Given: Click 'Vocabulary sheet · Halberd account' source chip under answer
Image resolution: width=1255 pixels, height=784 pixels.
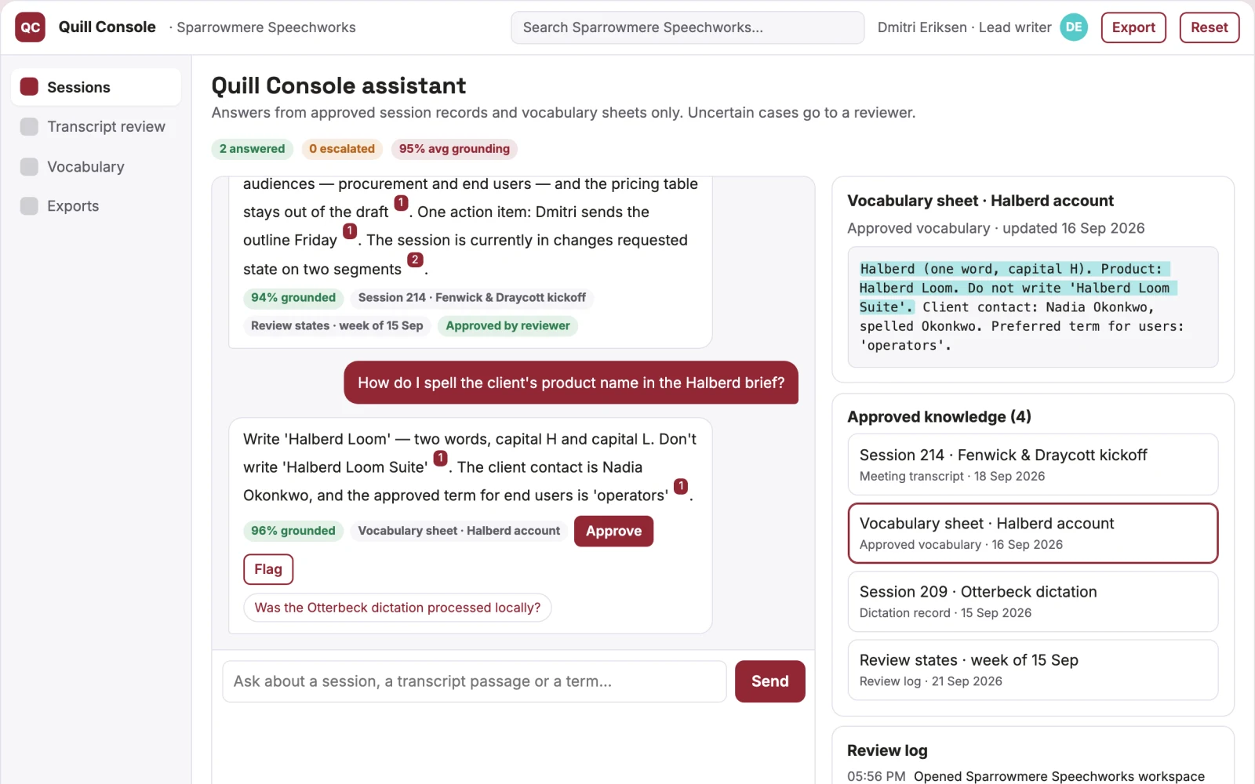Looking at the screenshot, I should 459,531.
